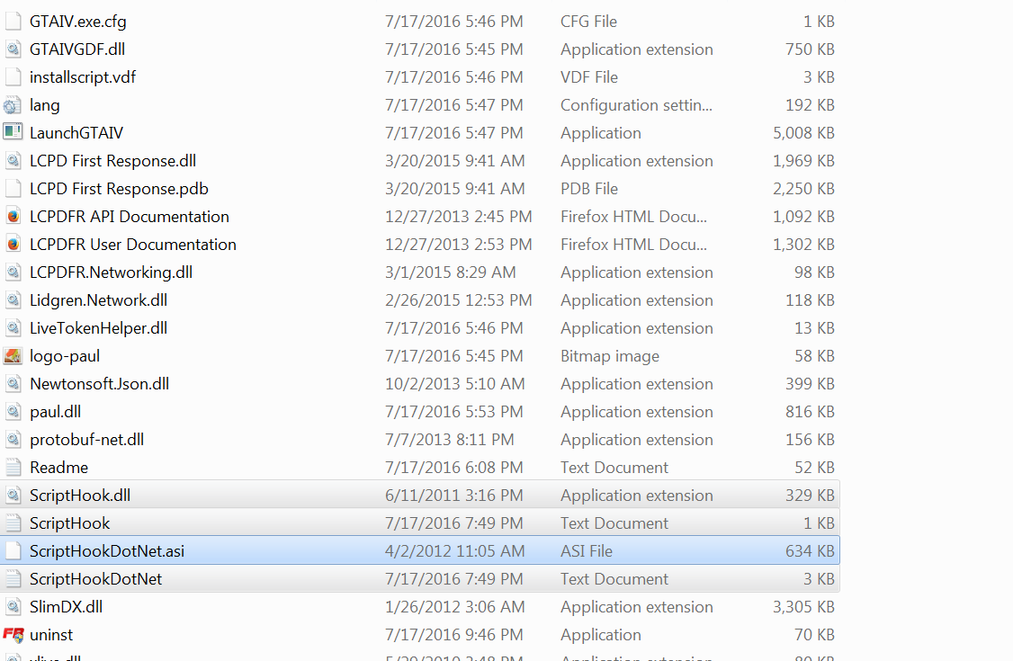Viewport: 1013px width, 661px height.
Task: Select the protobuf-net.dll file icon
Action: [13, 440]
